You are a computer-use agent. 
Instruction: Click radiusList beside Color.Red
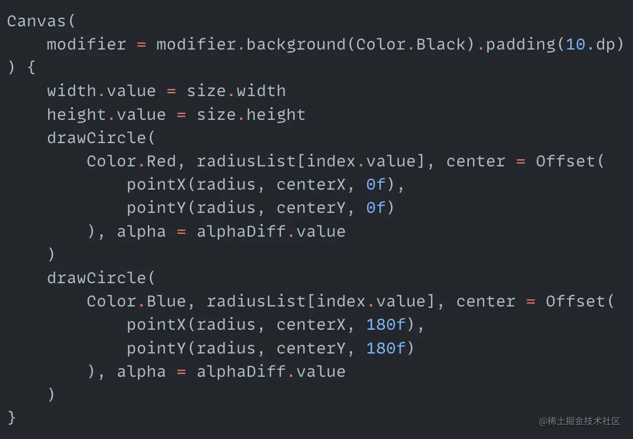point(247,161)
